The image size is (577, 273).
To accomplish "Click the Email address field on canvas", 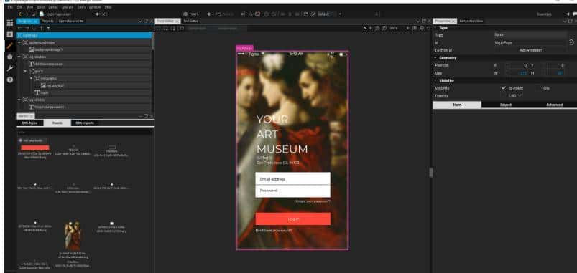I will pos(293,178).
